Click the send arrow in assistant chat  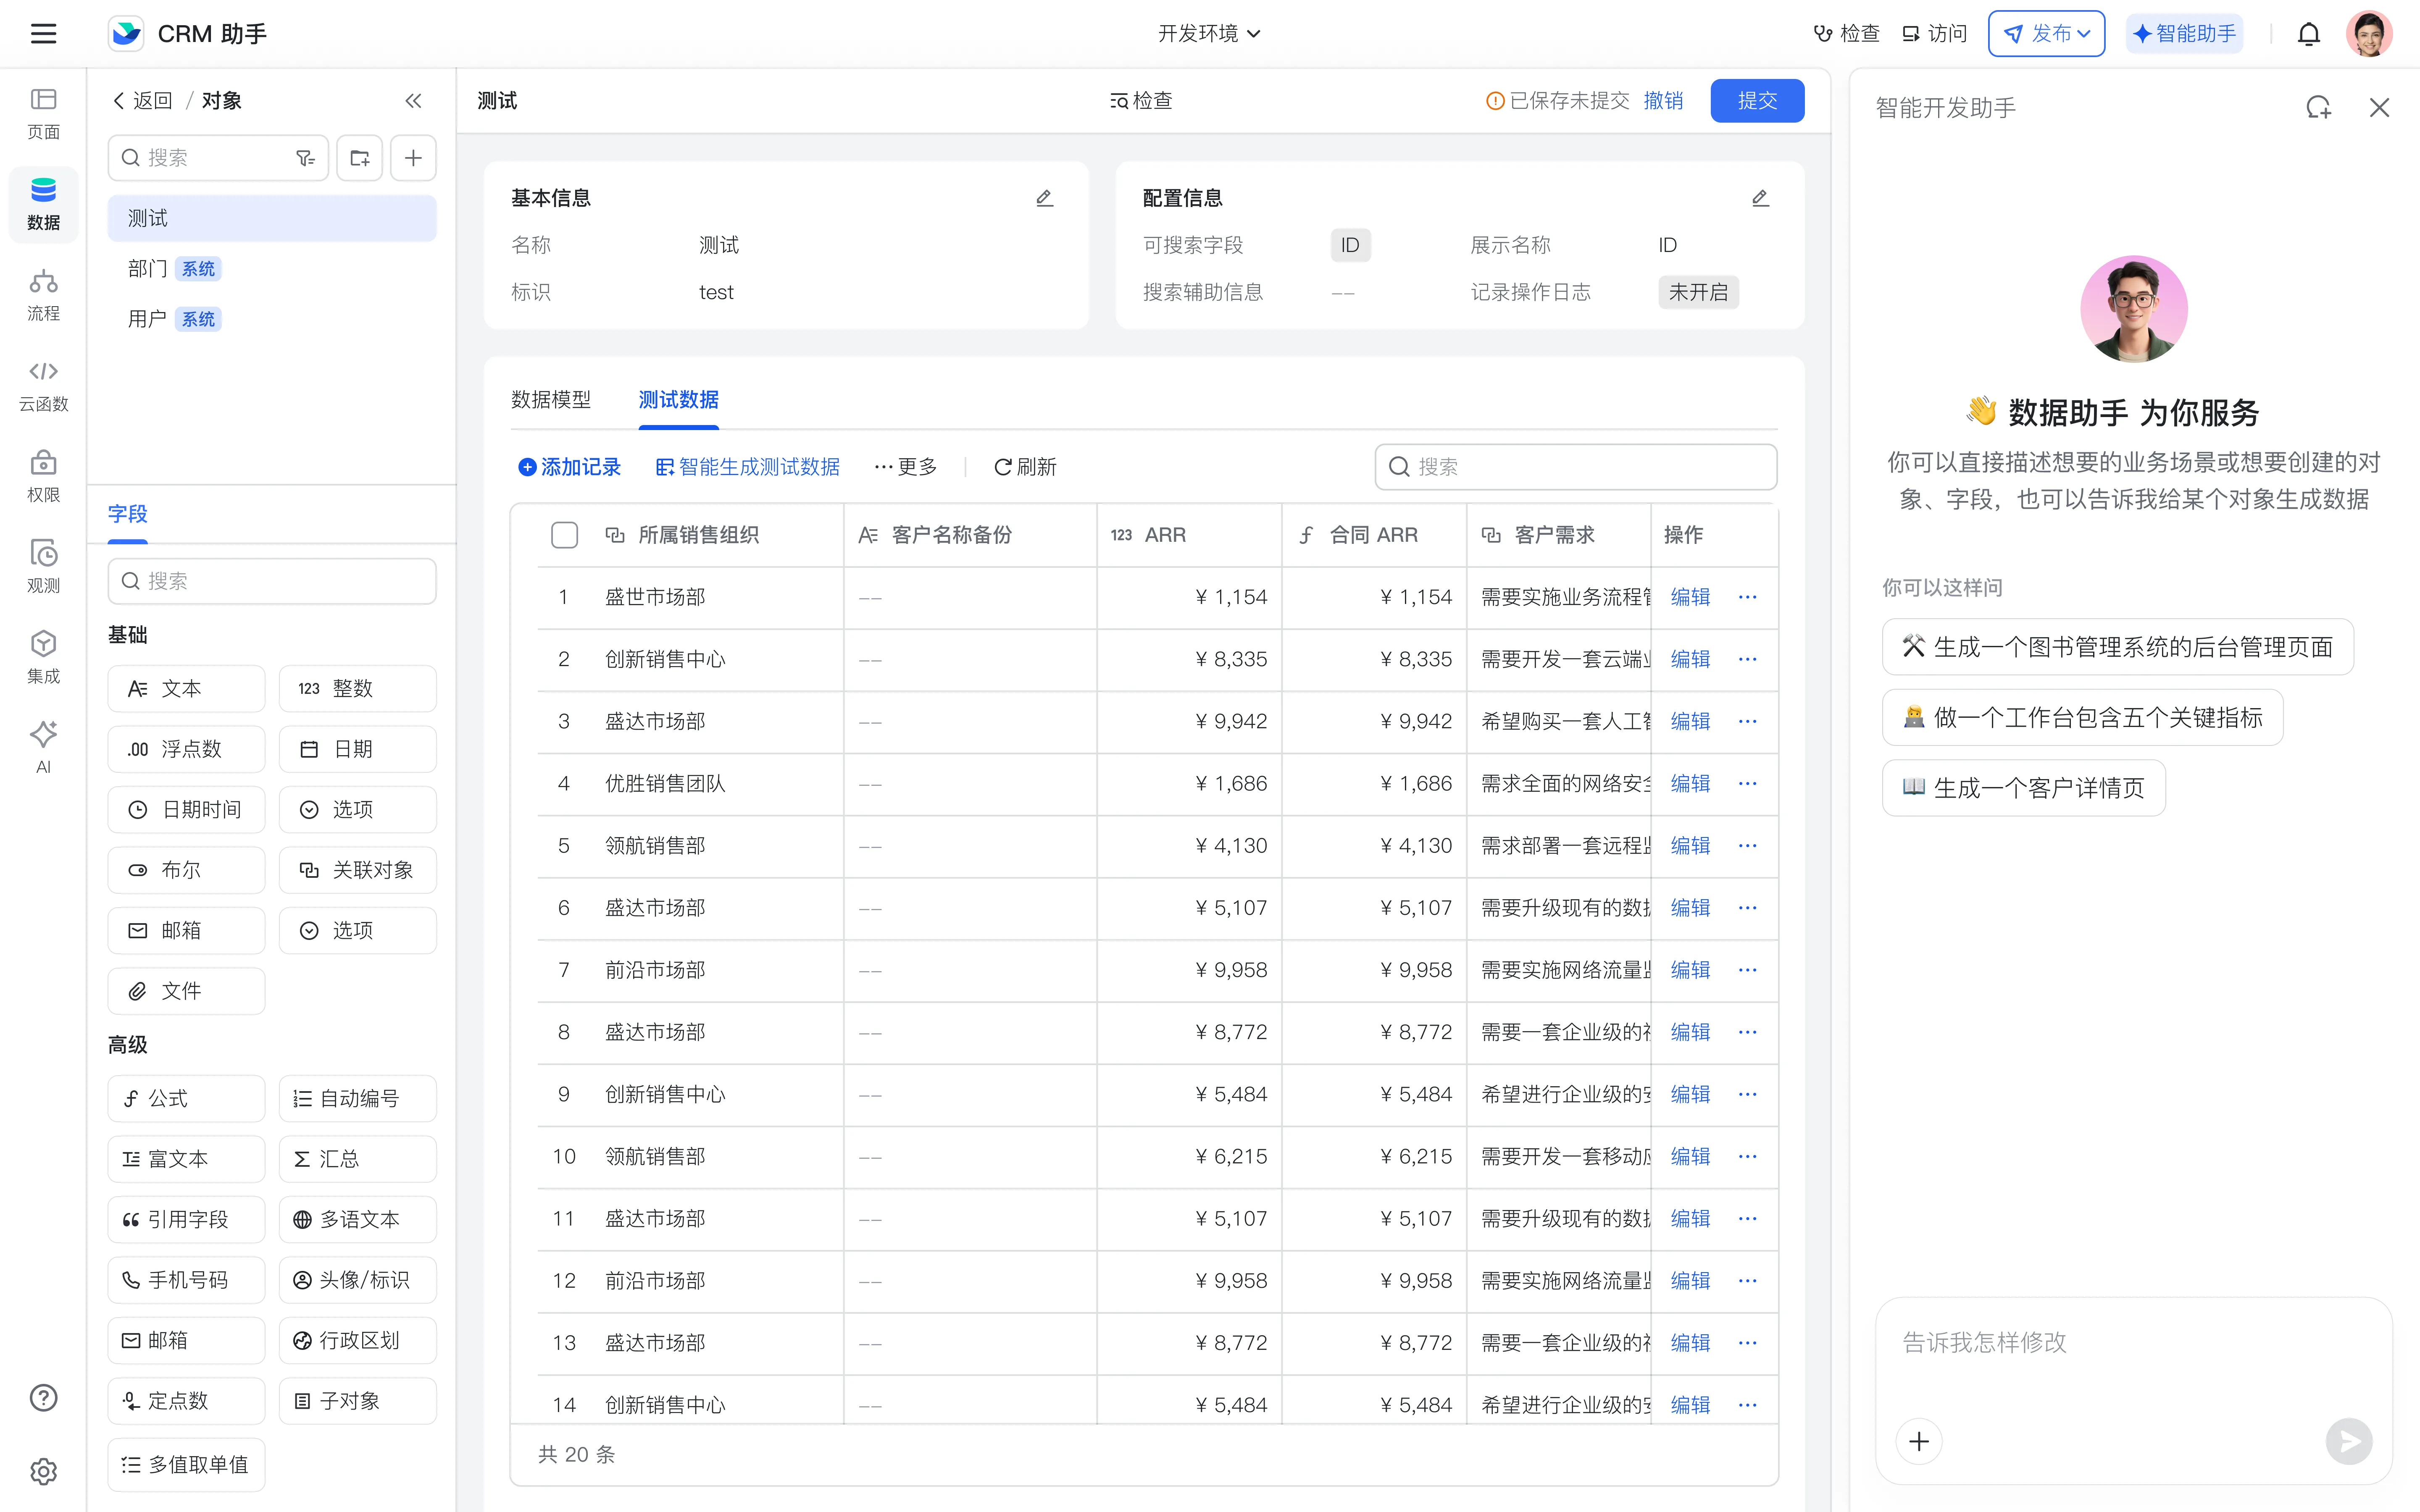tap(2349, 1441)
